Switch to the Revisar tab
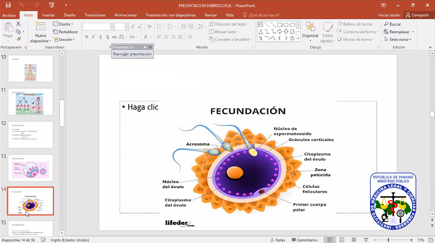Viewport: 435px width, 243px height. pos(210,15)
